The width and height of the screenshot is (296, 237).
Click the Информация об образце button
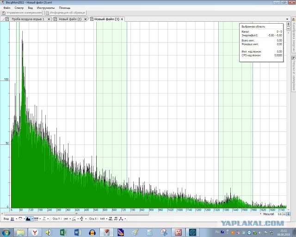tap(66, 13)
